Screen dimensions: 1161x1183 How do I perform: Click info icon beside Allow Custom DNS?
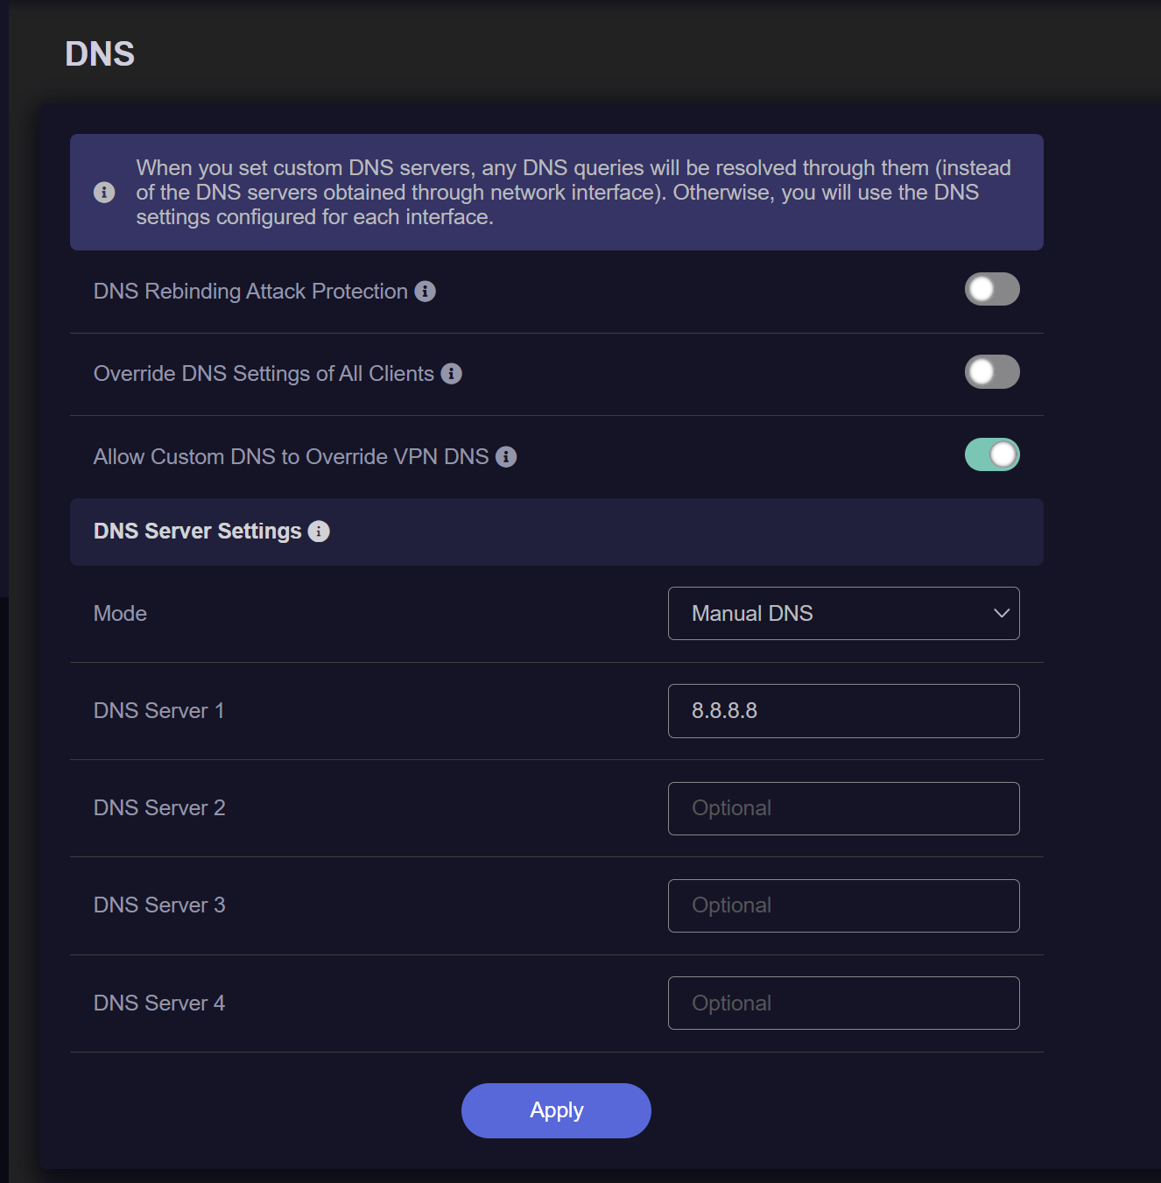point(506,457)
